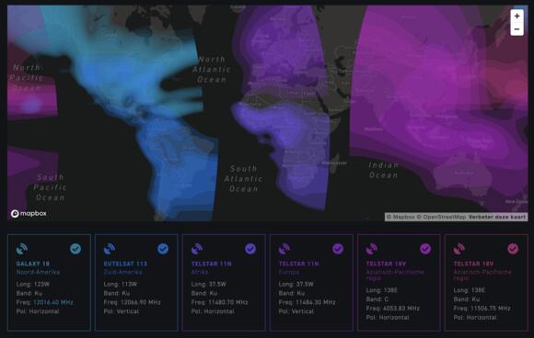
Task: Toggle Telstar 18V Ku-band coverage checkmark
Action: pos(513,249)
